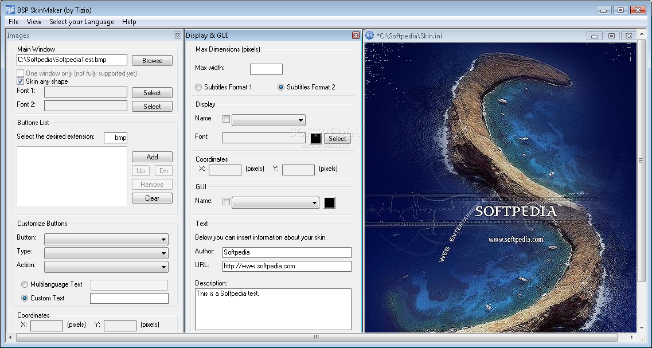The height and width of the screenshot is (348, 652).
Task: Expand the GUI Name dropdown
Action: tap(275, 203)
